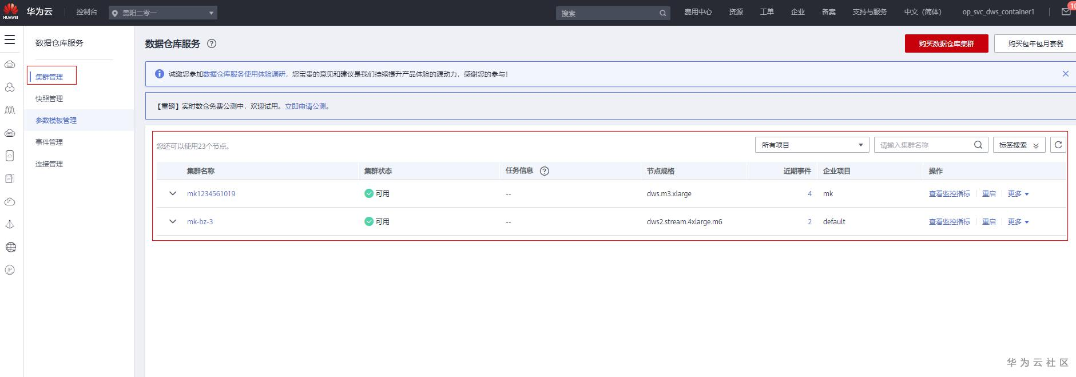The width and height of the screenshot is (1076, 377).
Task: Open 控制台 in top bar
Action: (86, 12)
